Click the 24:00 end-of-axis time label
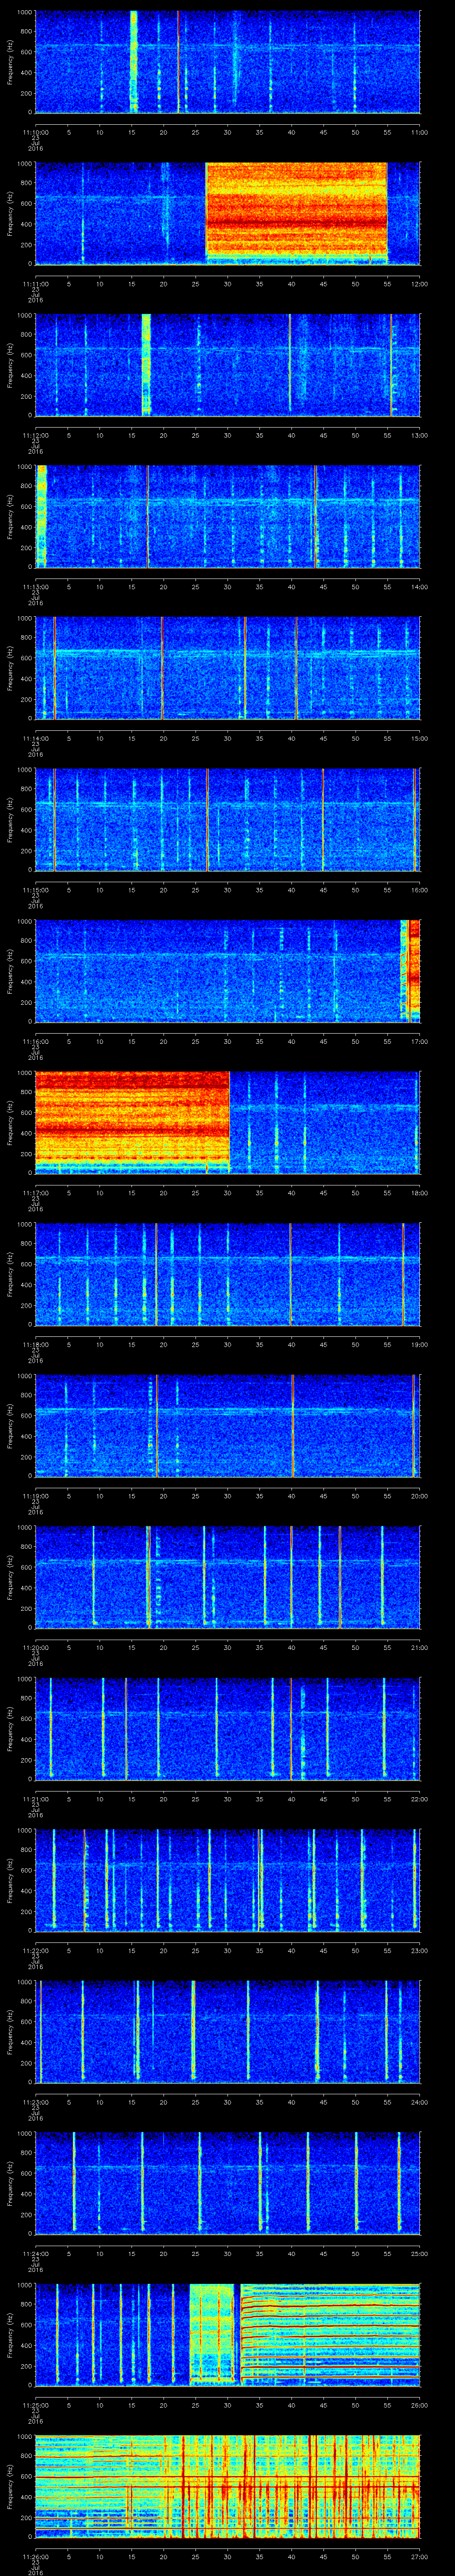 coord(419,2102)
